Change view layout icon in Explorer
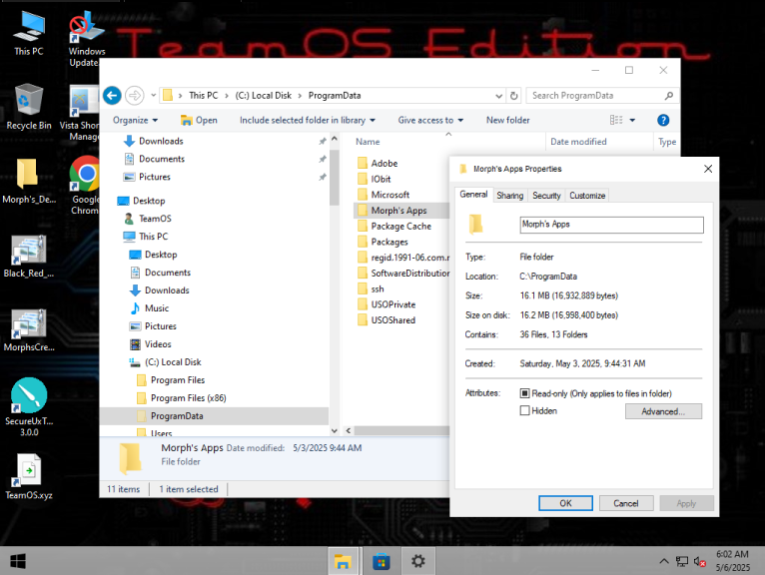Screen dimensions: 765x575 [616, 120]
